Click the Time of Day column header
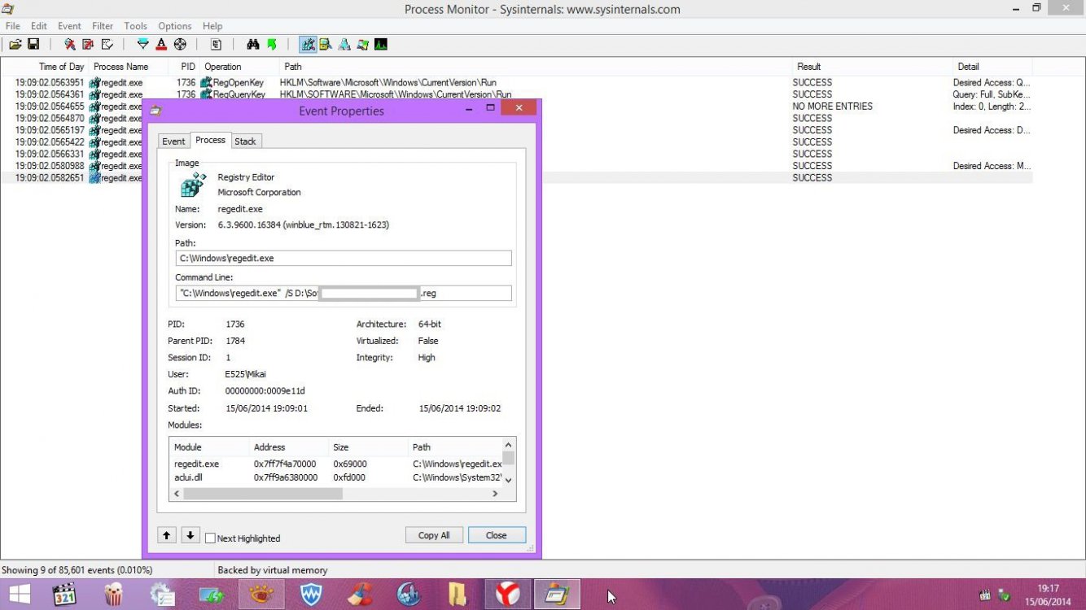The height and width of the screenshot is (610, 1086). click(46, 67)
